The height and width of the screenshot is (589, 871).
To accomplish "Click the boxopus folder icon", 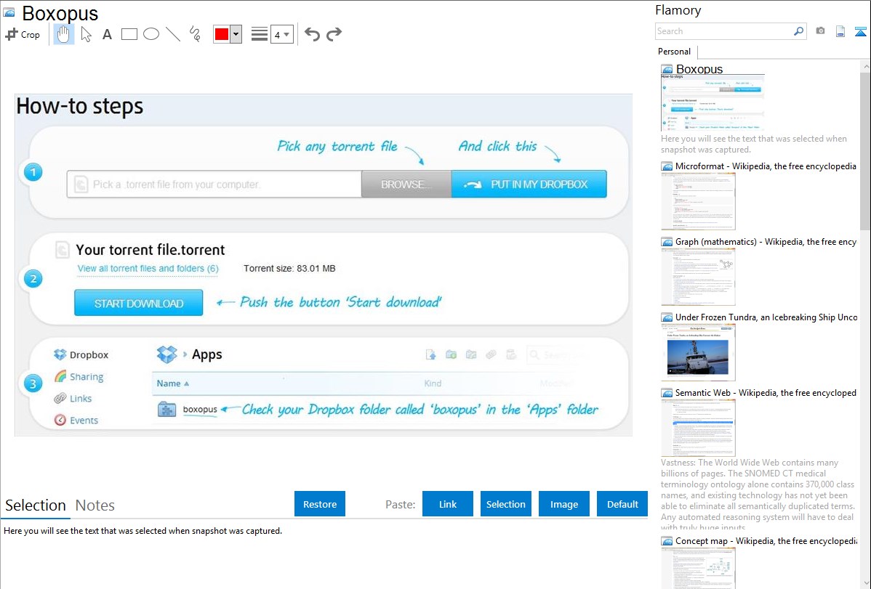I will point(166,409).
